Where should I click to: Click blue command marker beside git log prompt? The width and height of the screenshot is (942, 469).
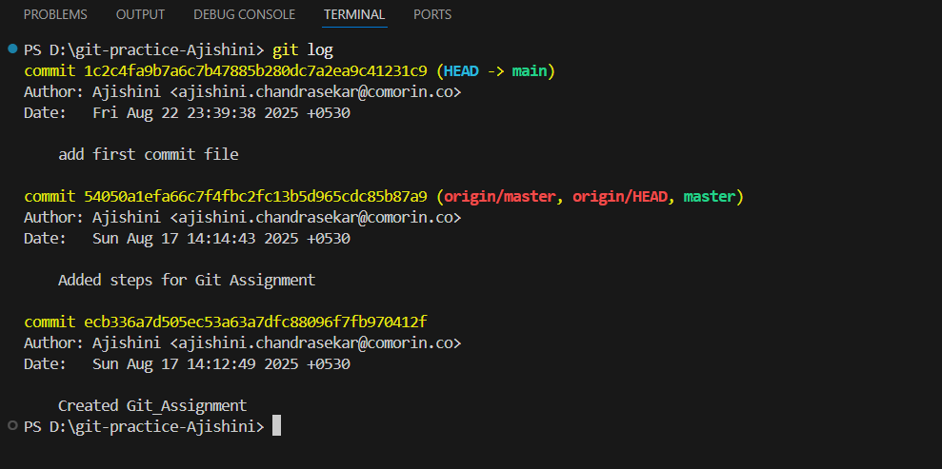pos(11,49)
